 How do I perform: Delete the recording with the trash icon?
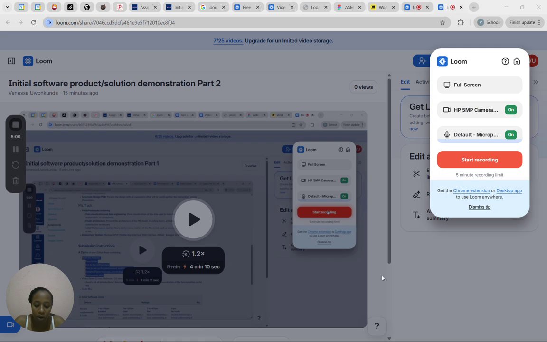[16, 181]
